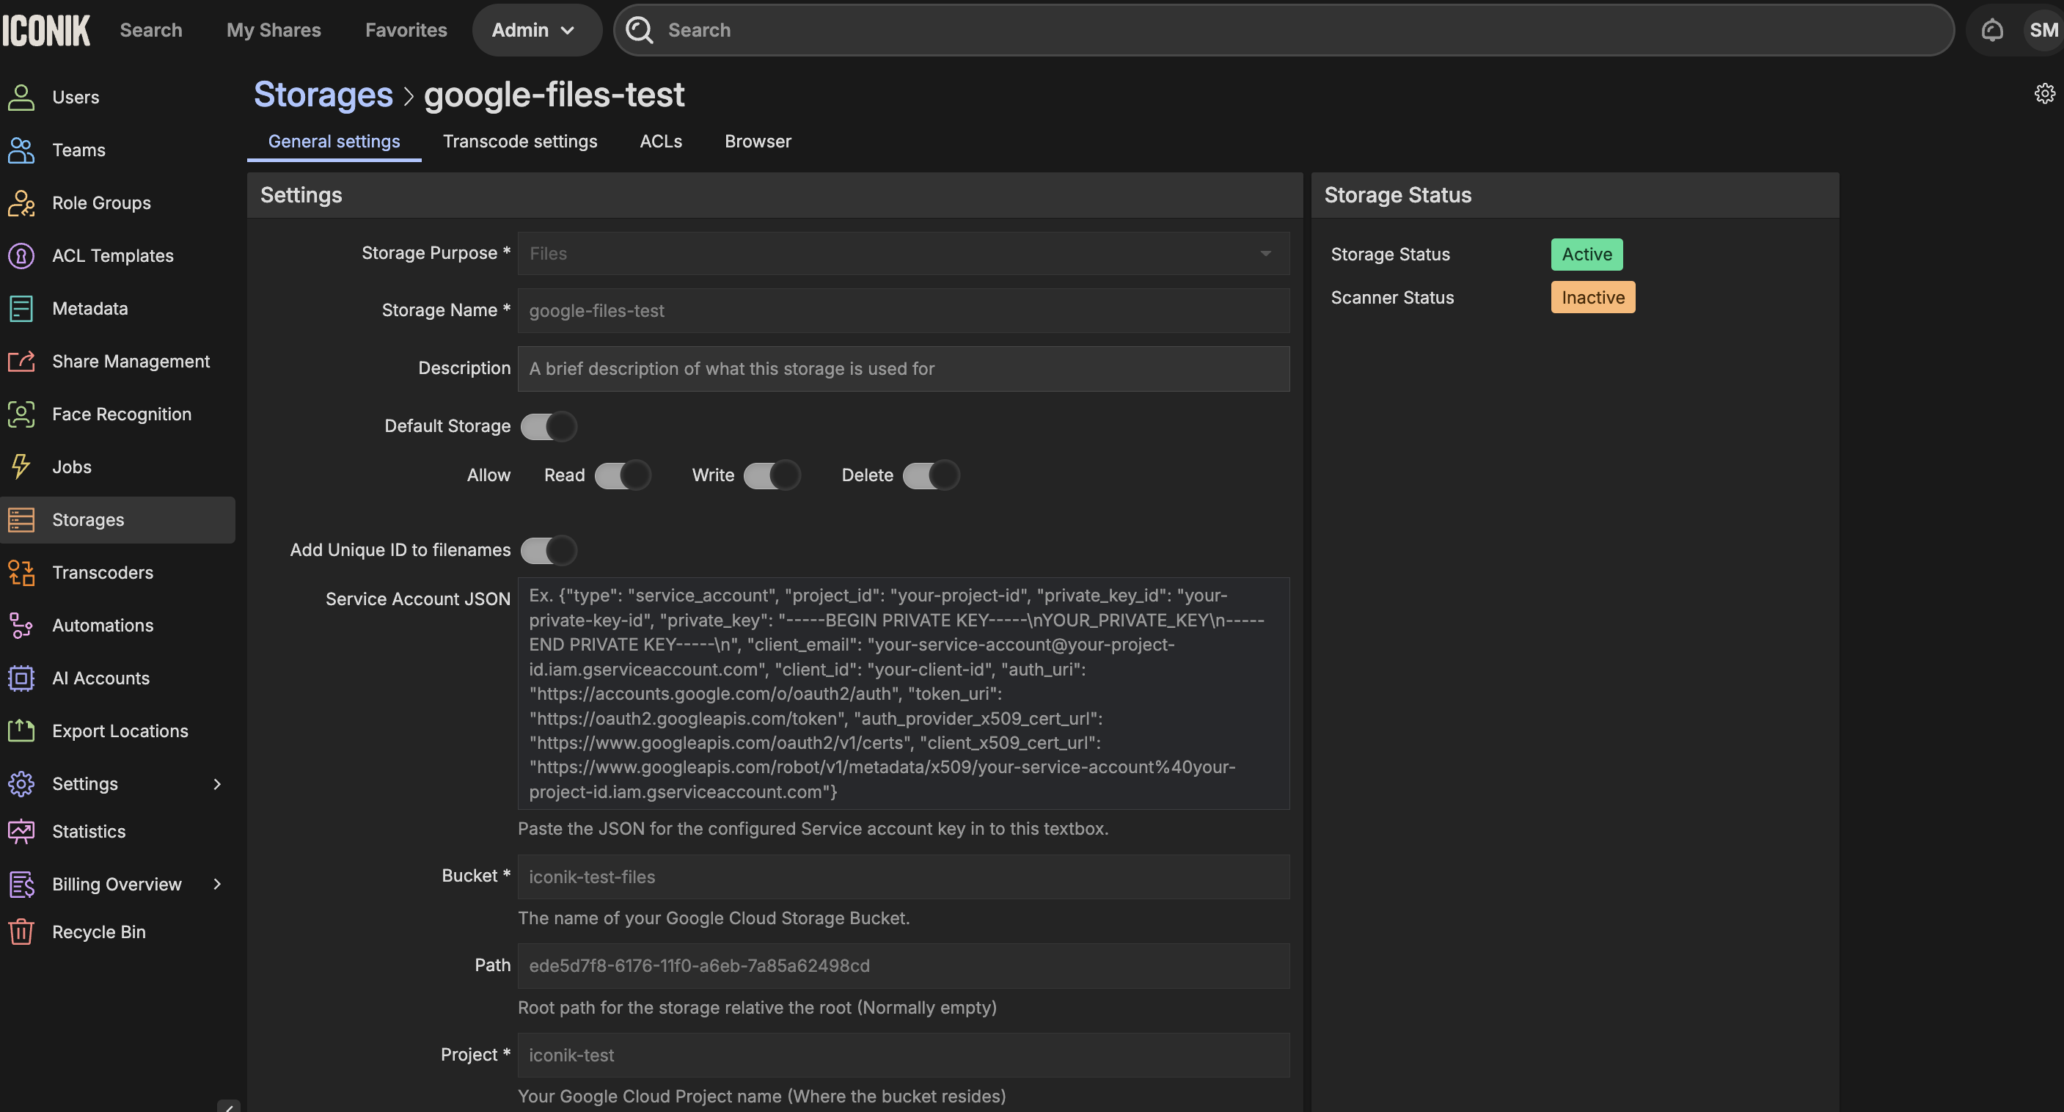Click into the Description input field

pyautogui.click(x=903, y=368)
